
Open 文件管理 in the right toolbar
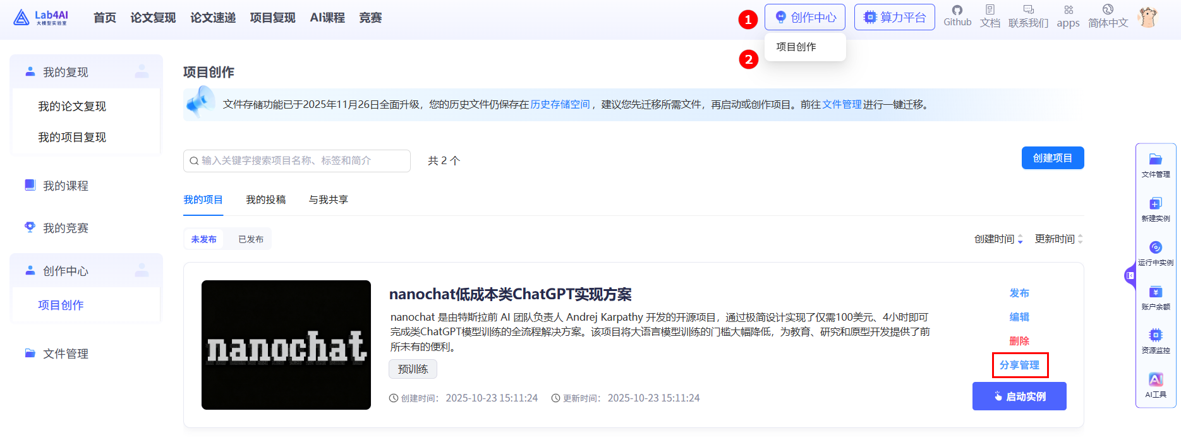[x=1156, y=165]
